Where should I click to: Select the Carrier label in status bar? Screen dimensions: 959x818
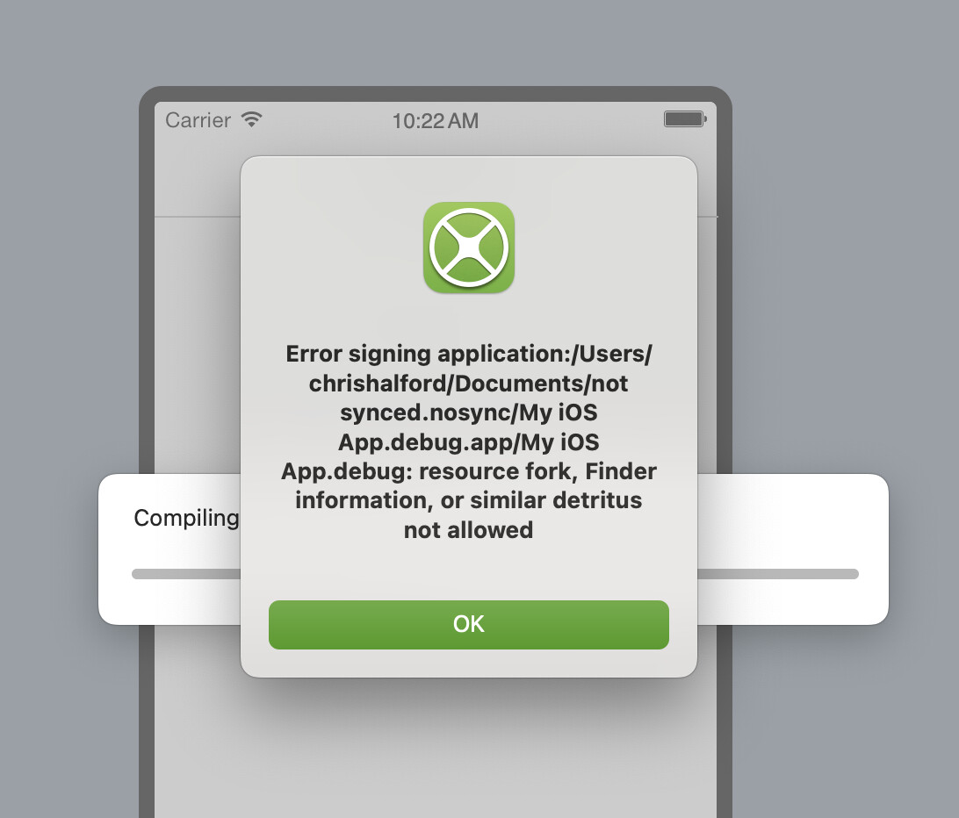[198, 120]
